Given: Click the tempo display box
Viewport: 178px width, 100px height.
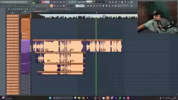Looking at the screenshot, I should tap(47, 2).
